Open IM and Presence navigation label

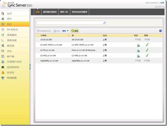12,29
